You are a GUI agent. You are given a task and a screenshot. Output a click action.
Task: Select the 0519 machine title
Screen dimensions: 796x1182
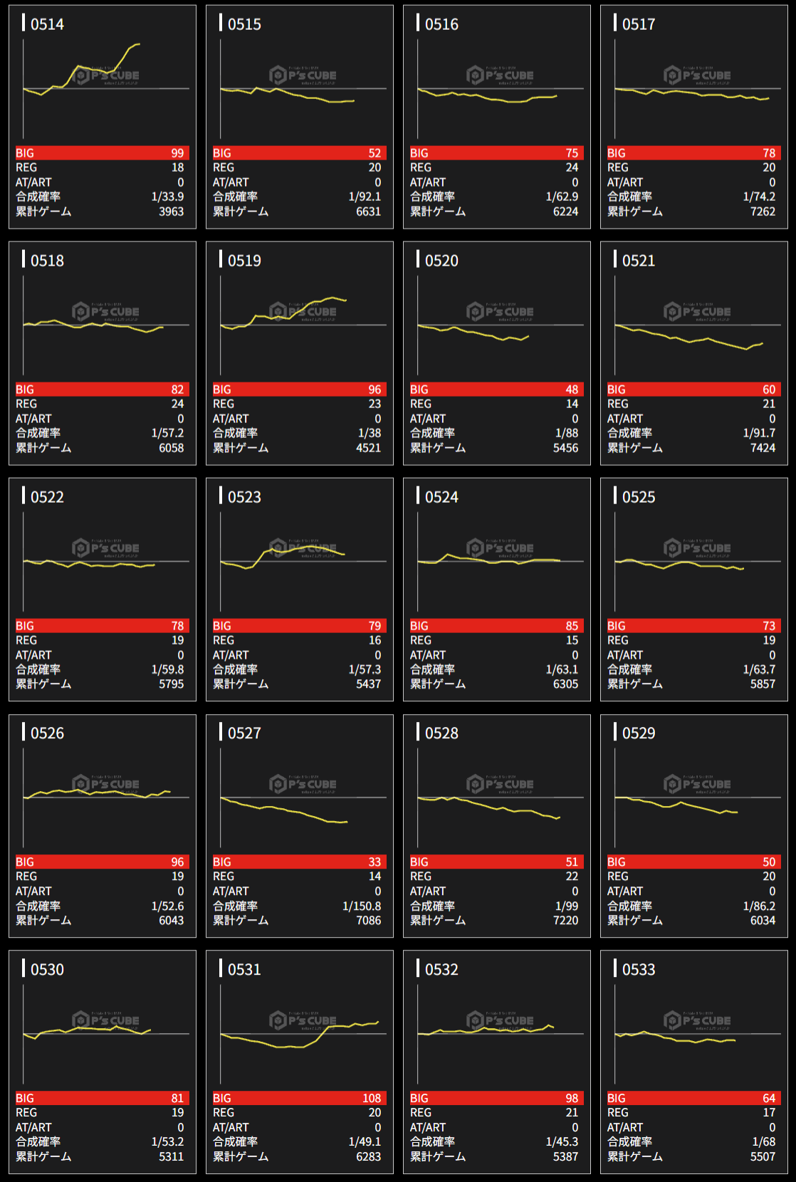click(244, 261)
